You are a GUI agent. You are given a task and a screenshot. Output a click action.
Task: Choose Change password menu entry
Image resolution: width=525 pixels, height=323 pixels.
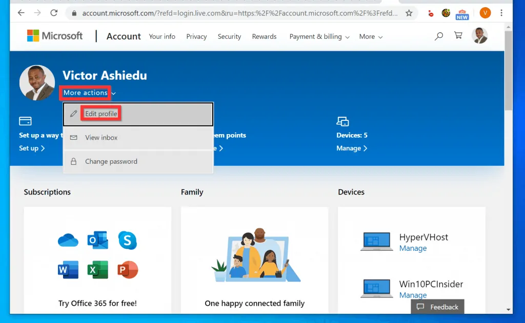111,161
